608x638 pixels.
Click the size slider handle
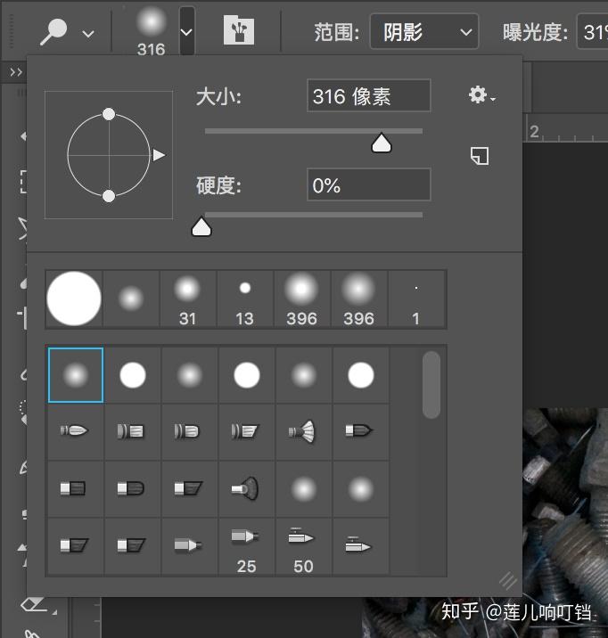pyautogui.click(x=382, y=143)
